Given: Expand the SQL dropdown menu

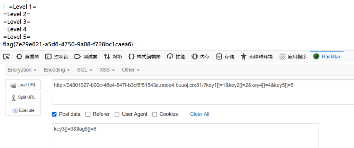Looking at the screenshot, I should tap(85, 70).
